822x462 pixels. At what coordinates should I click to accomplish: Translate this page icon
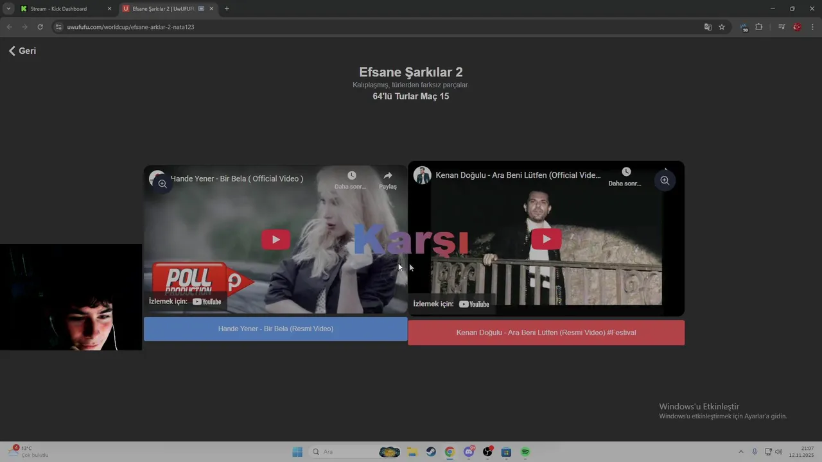[708, 27]
